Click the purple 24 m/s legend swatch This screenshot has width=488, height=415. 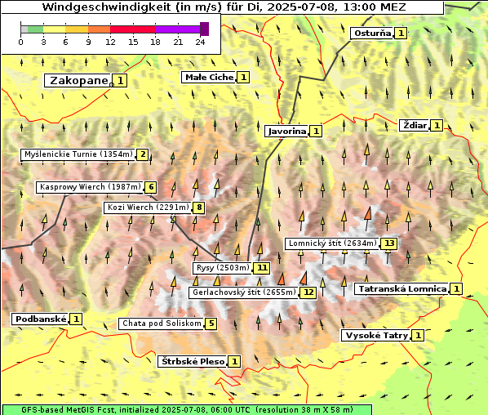[205, 29]
